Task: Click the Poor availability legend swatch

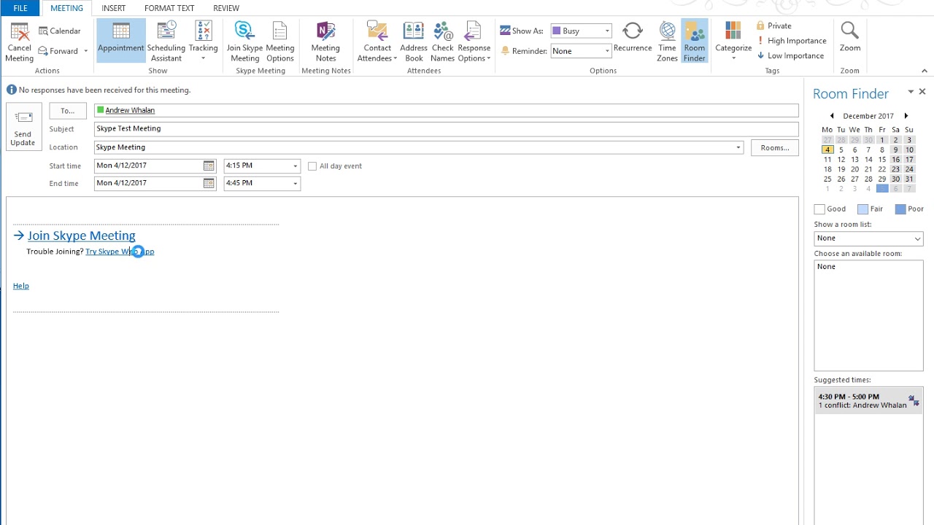Action: (900, 209)
